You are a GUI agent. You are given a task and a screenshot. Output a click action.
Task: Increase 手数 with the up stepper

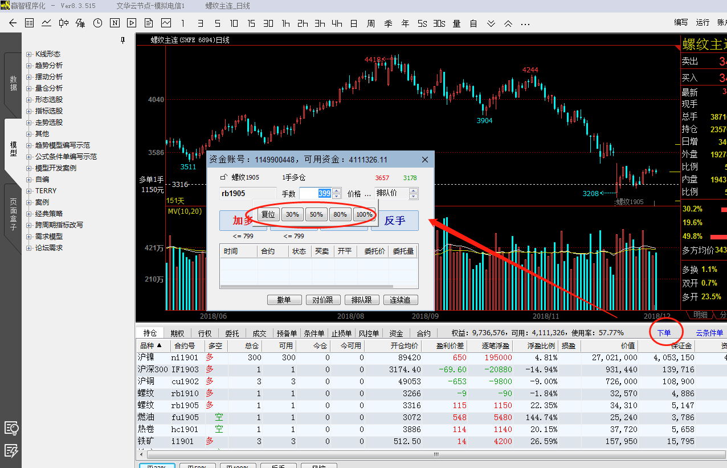[x=336, y=190]
